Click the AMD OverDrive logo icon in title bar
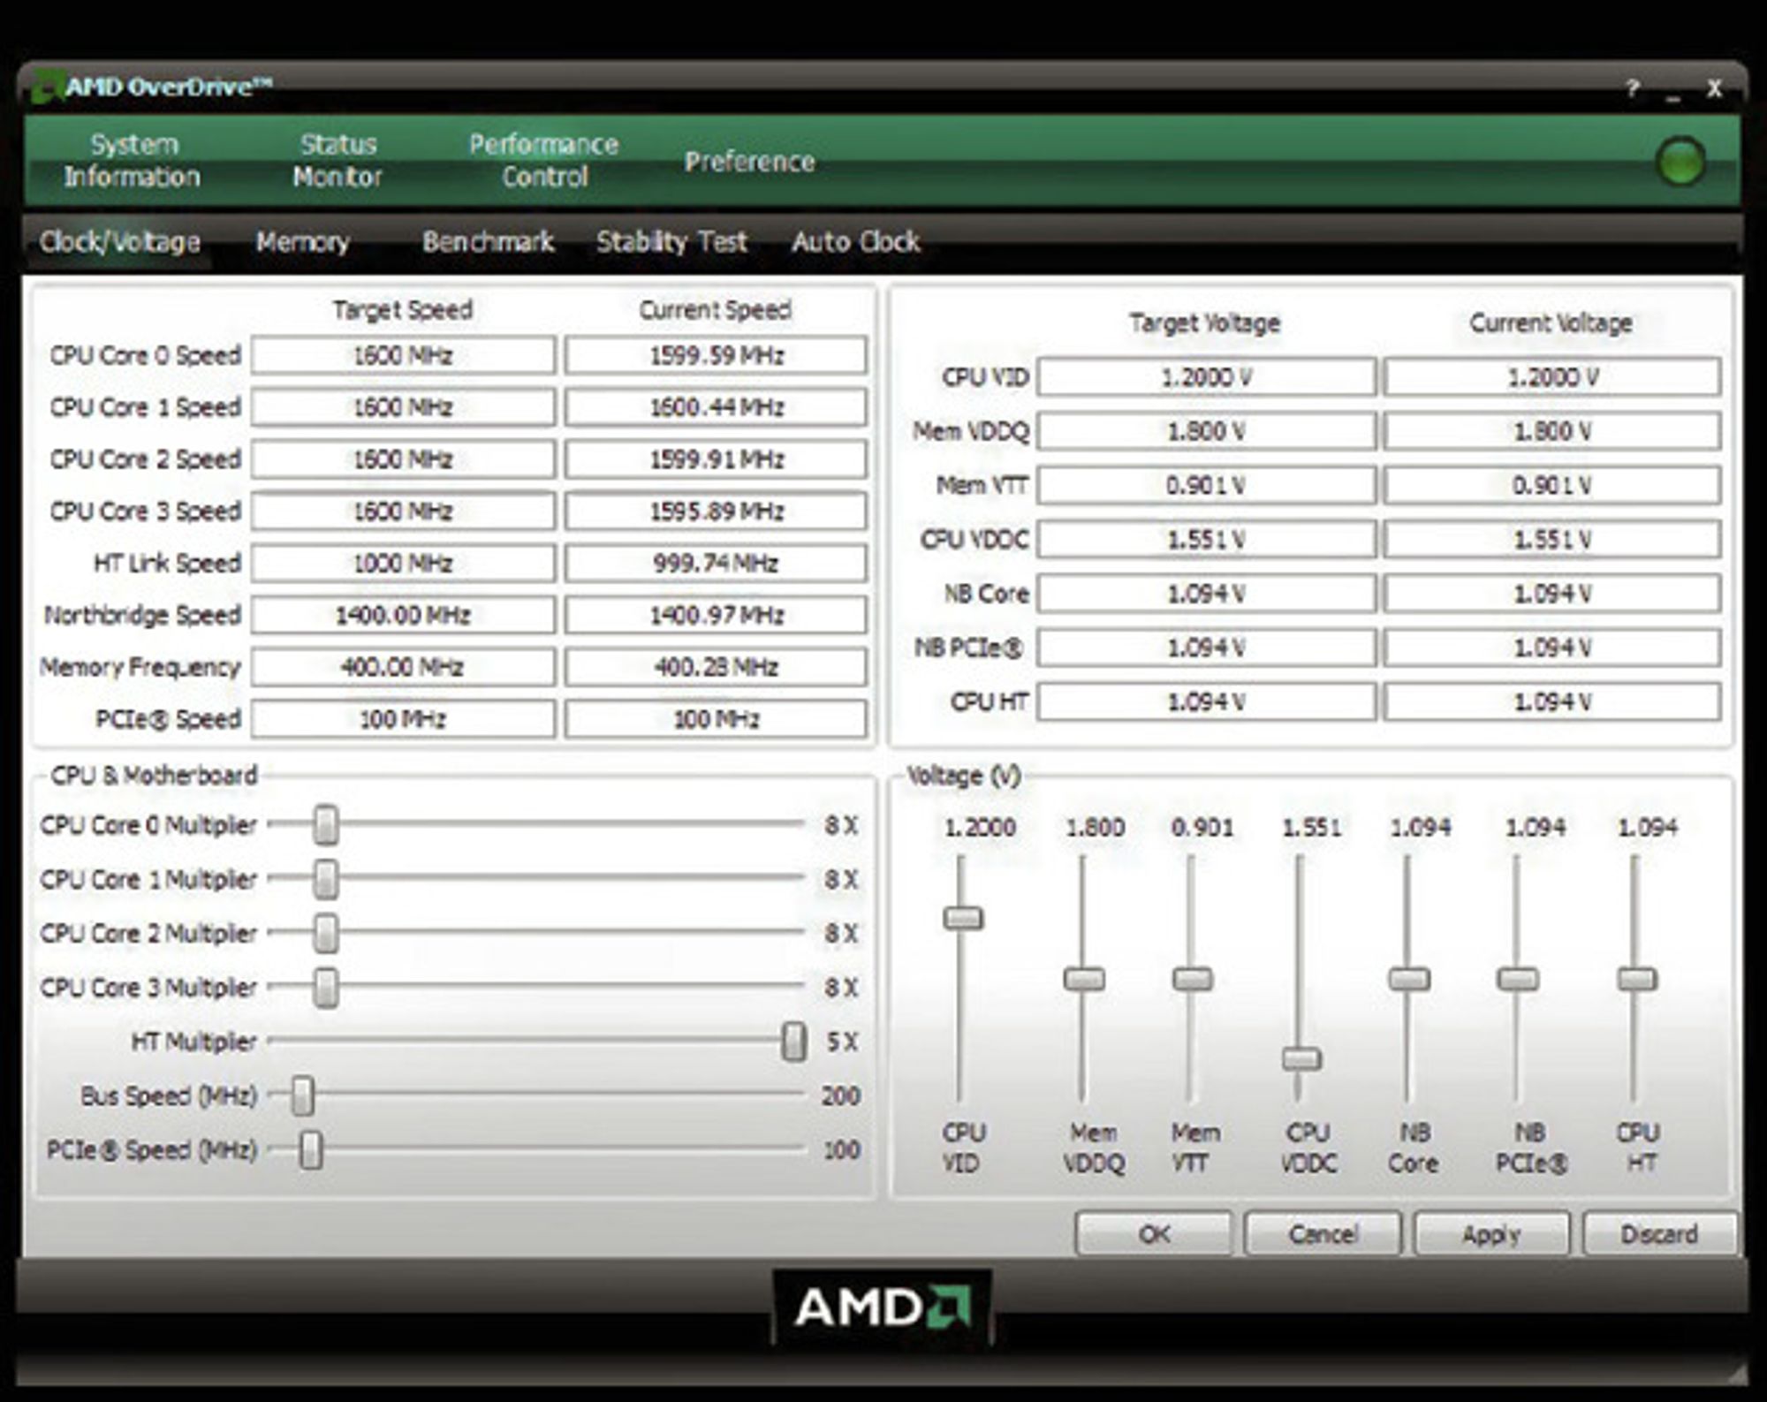The image size is (1767, 1402). point(48,87)
